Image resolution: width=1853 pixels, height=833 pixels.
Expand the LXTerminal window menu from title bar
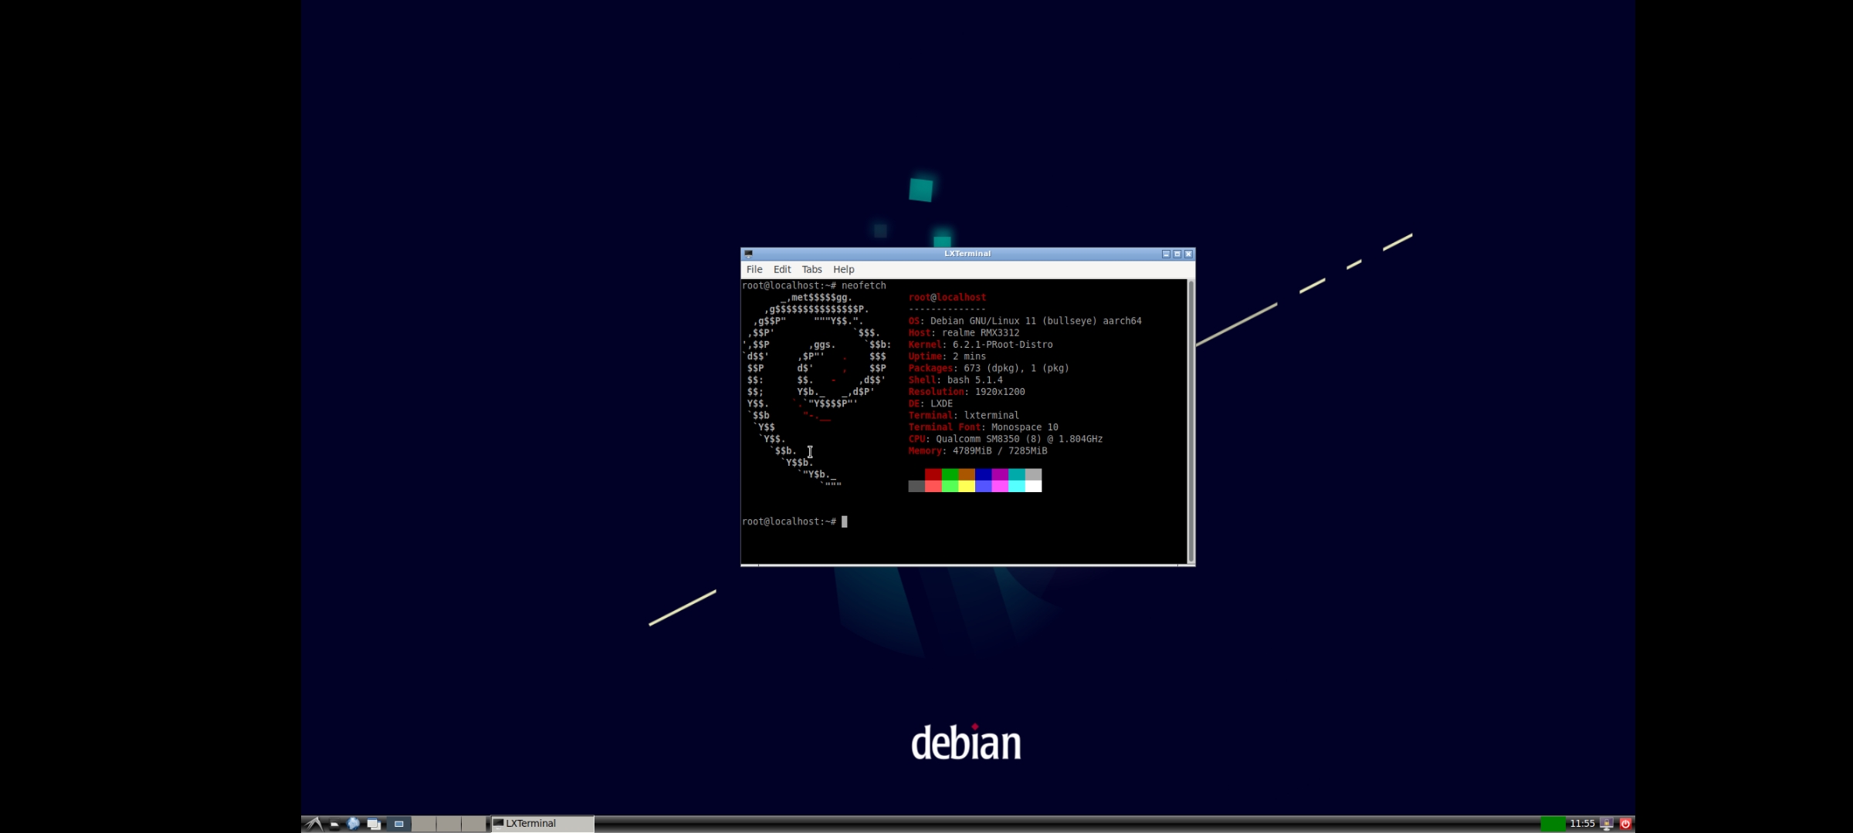pos(747,253)
